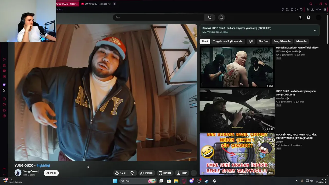Open the browser profile account icon

pos(308,10)
